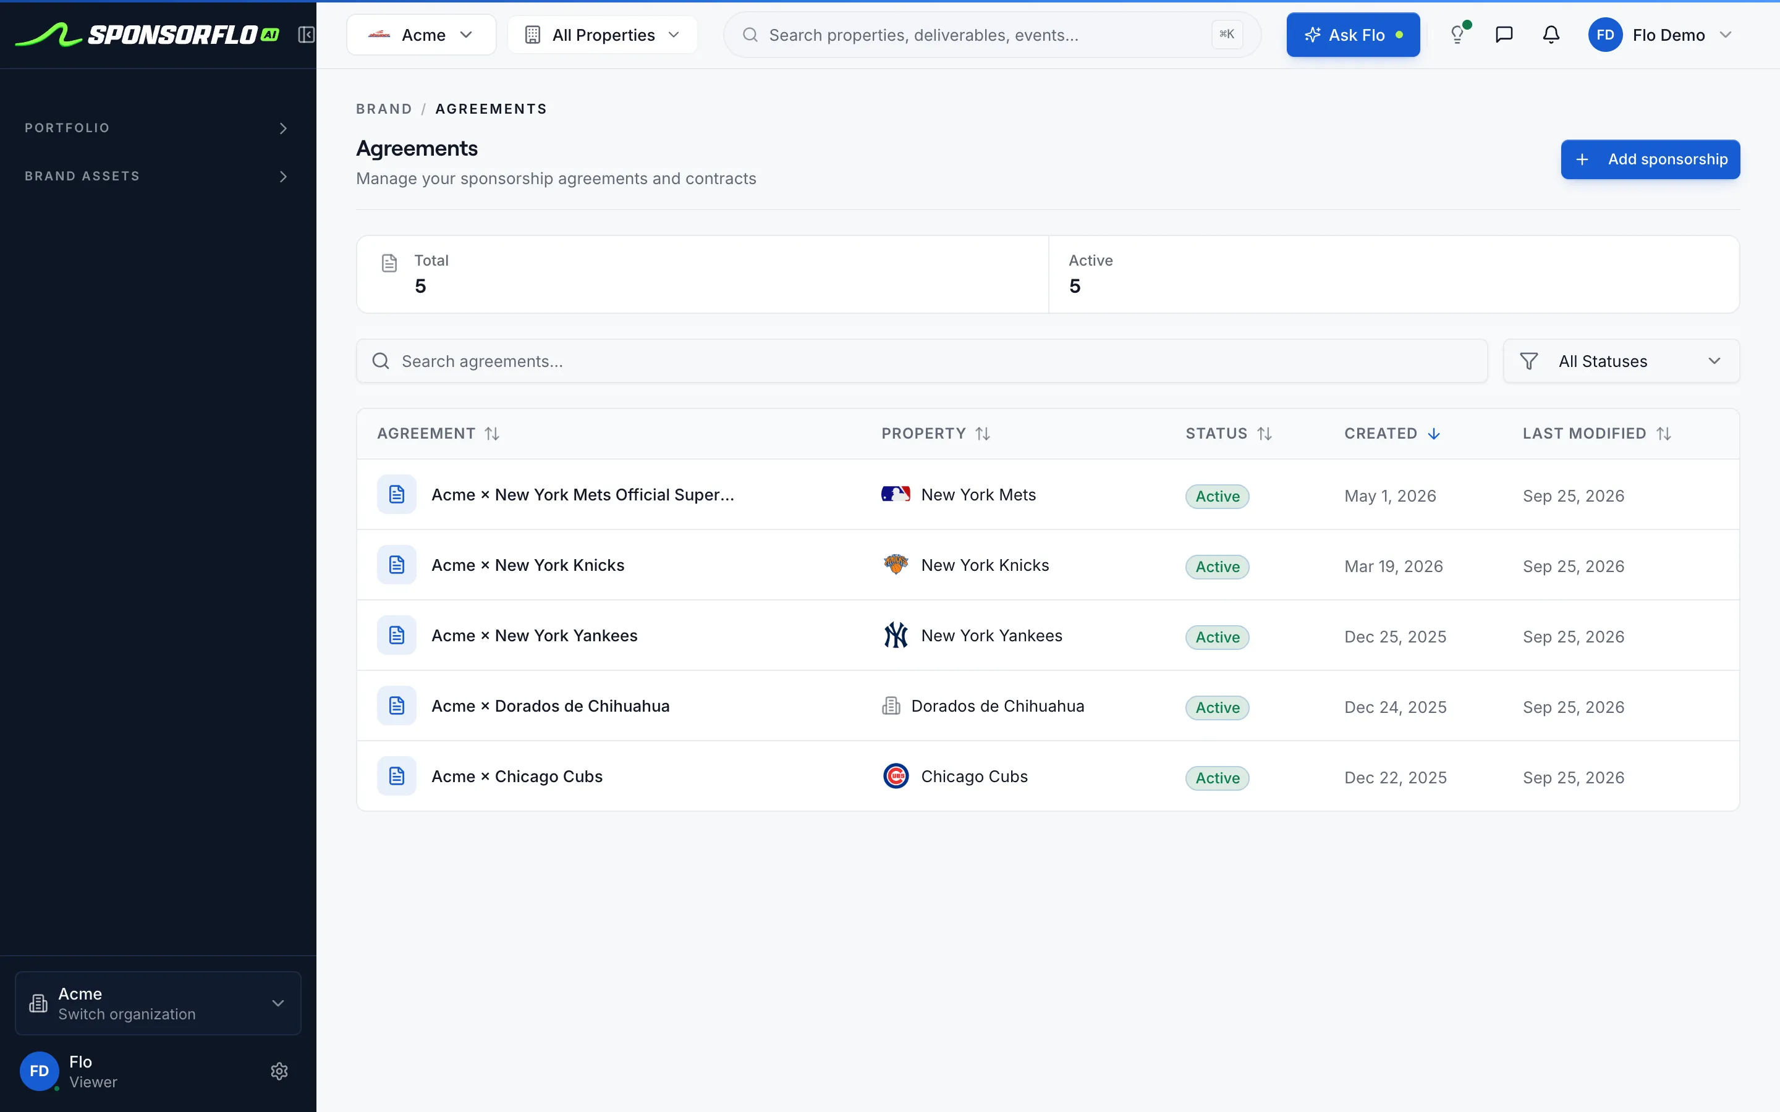
Task: Click the document icon for the Acme × Chicago Cubs row
Action: coord(396,776)
